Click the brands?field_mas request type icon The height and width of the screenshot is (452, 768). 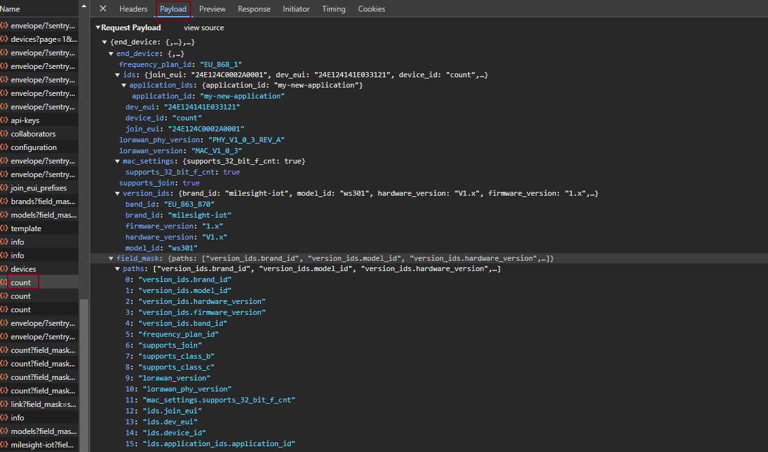pyautogui.click(x=4, y=202)
